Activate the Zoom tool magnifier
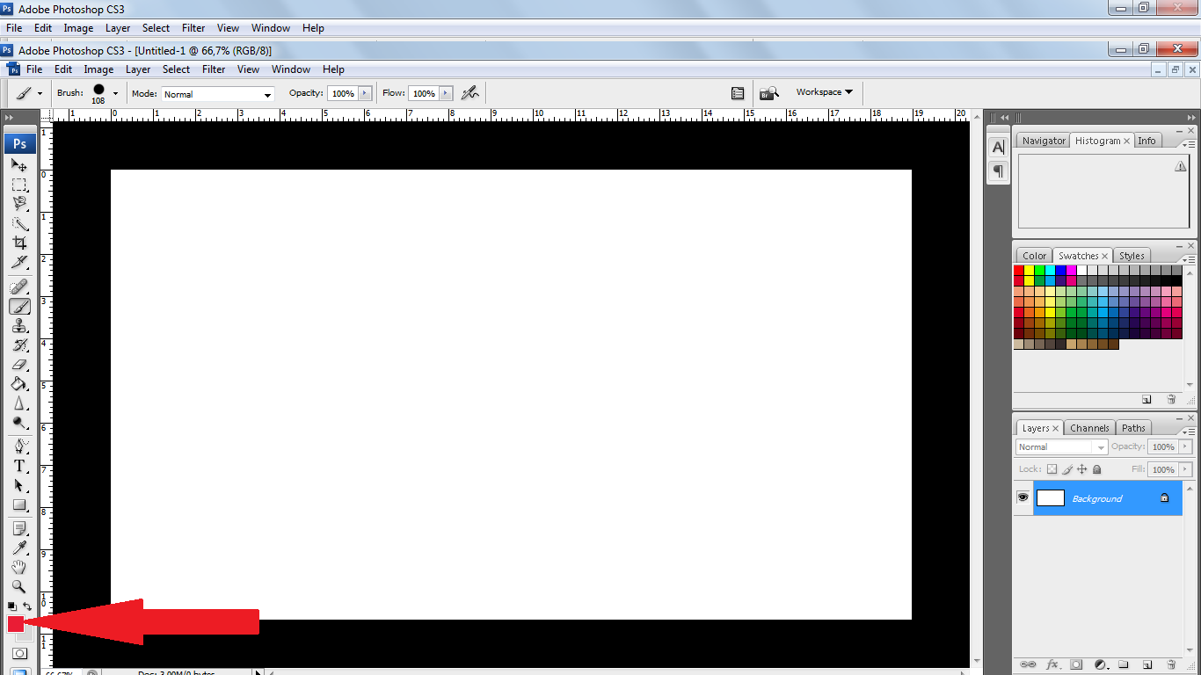1201x675 pixels. 19,586
